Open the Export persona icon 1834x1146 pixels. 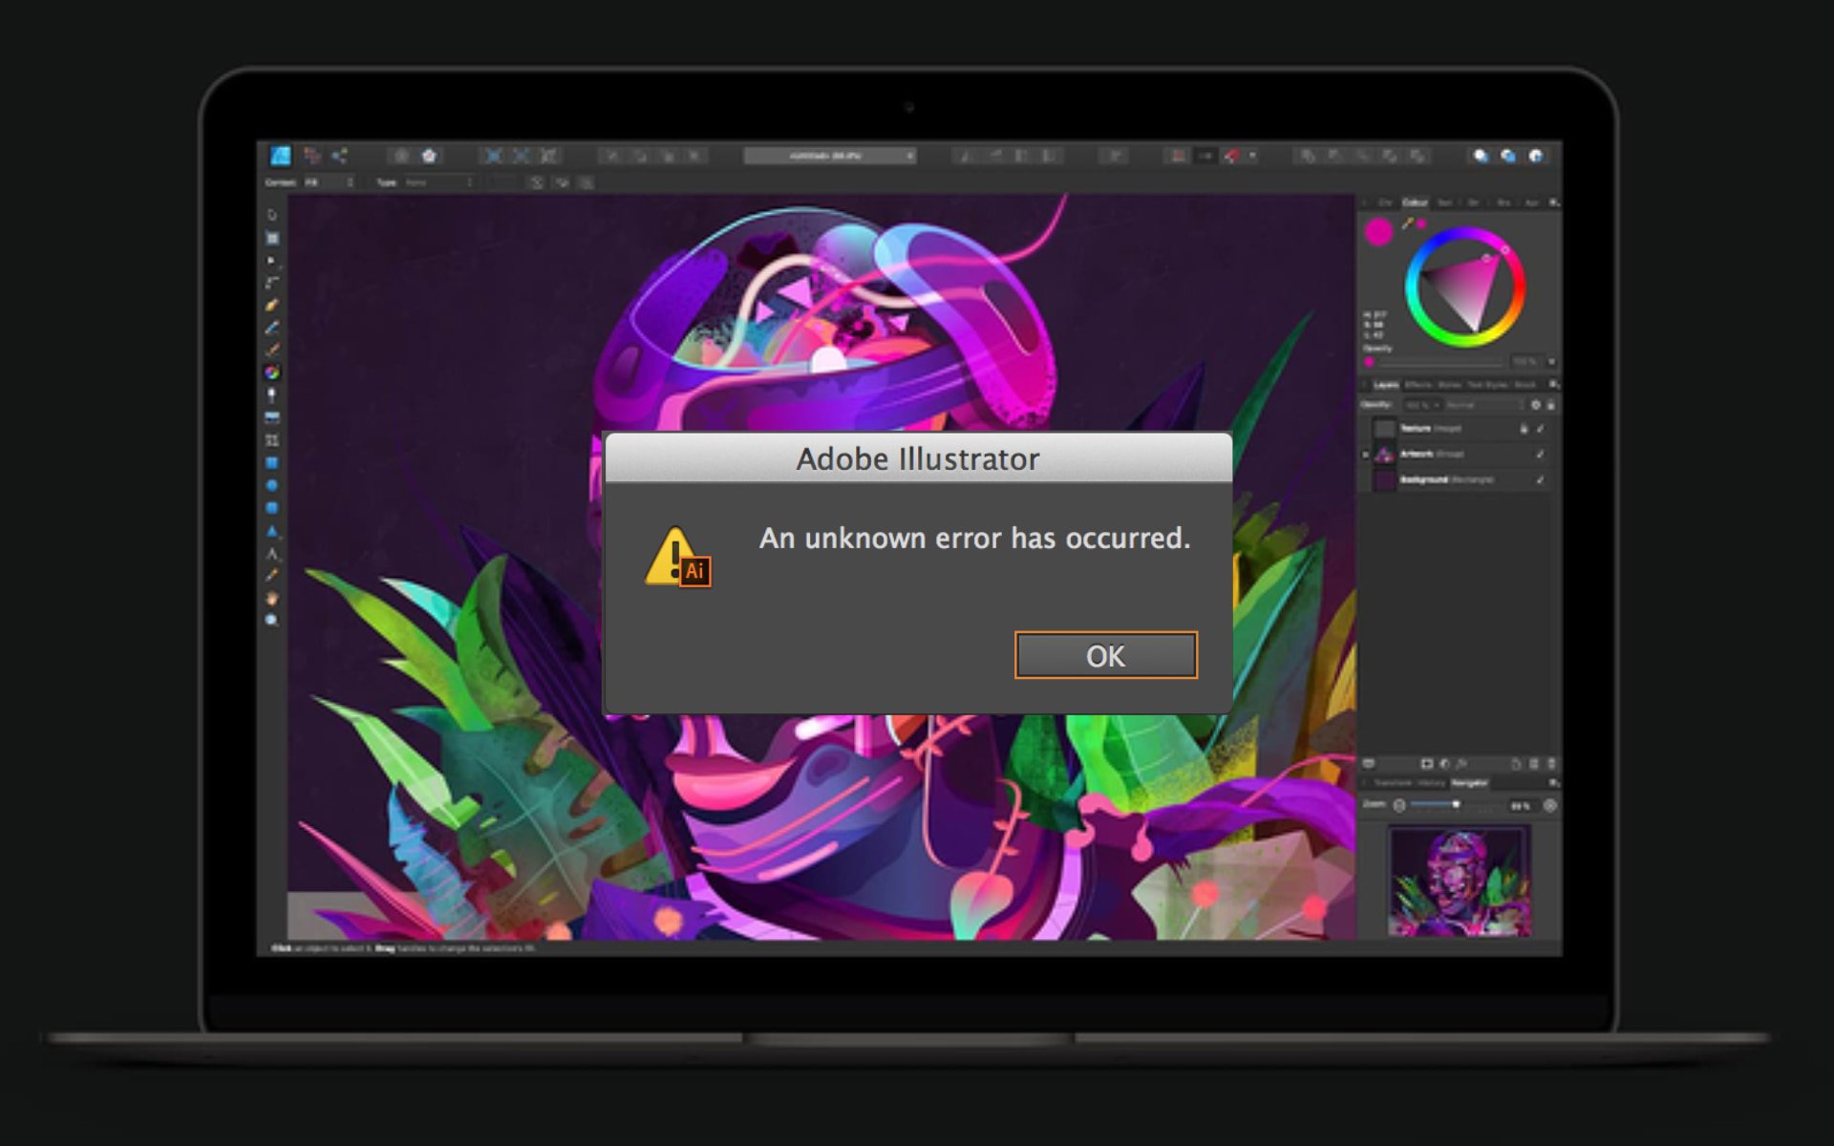339,156
